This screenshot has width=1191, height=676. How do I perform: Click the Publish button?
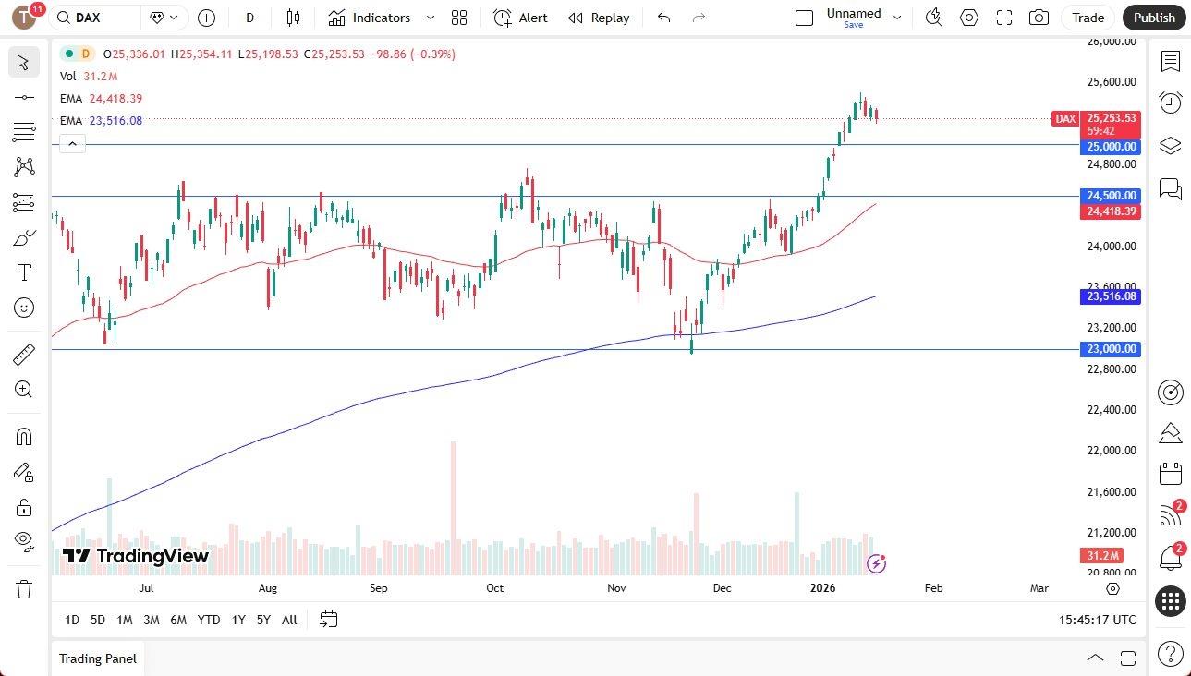1153,18
